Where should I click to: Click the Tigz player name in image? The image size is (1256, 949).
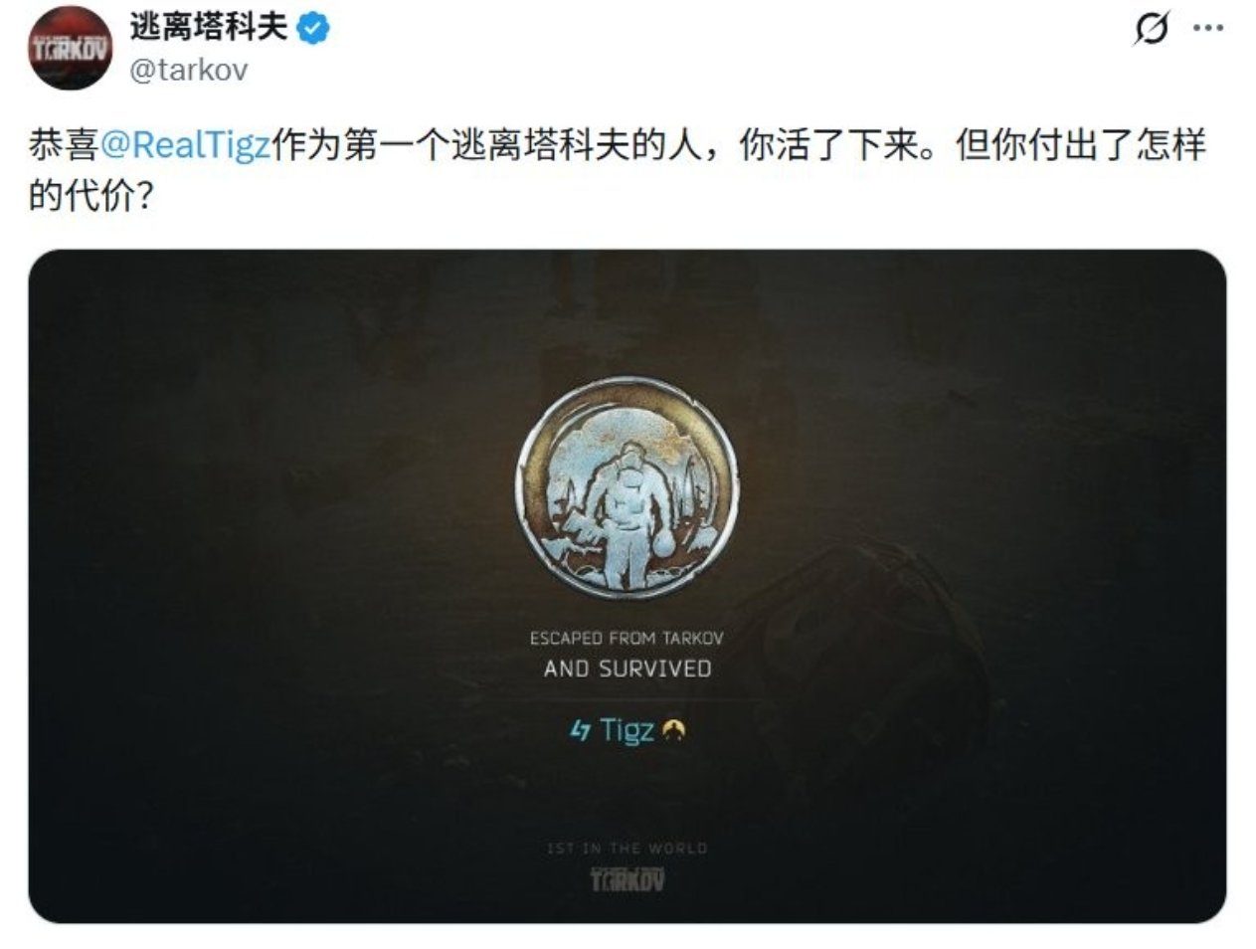click(x=627, y=730)
